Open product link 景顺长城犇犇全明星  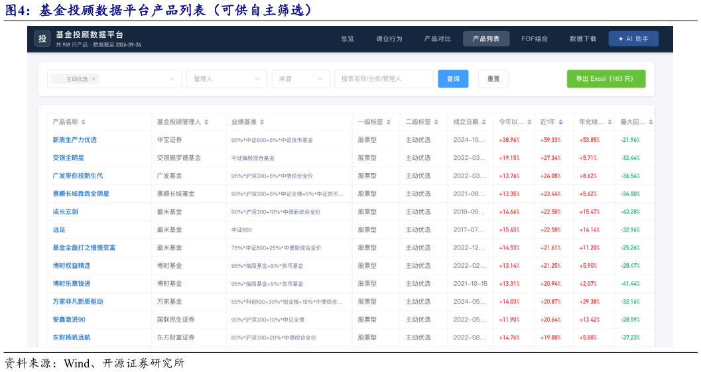pos(81,194)
